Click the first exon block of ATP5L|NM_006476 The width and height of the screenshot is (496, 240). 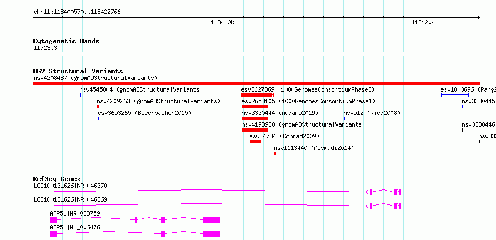coord(53,234)
